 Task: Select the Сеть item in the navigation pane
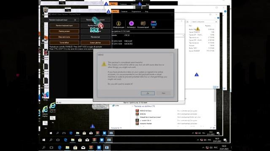click(115, 105)
